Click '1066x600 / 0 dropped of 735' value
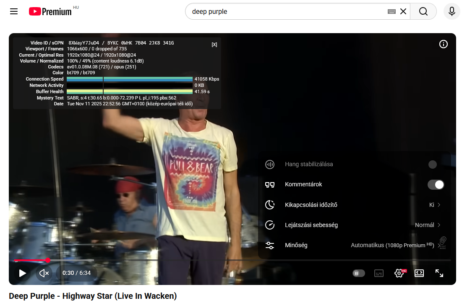The width and height of the screenshot is (462, 303). (x=97, y=49)
